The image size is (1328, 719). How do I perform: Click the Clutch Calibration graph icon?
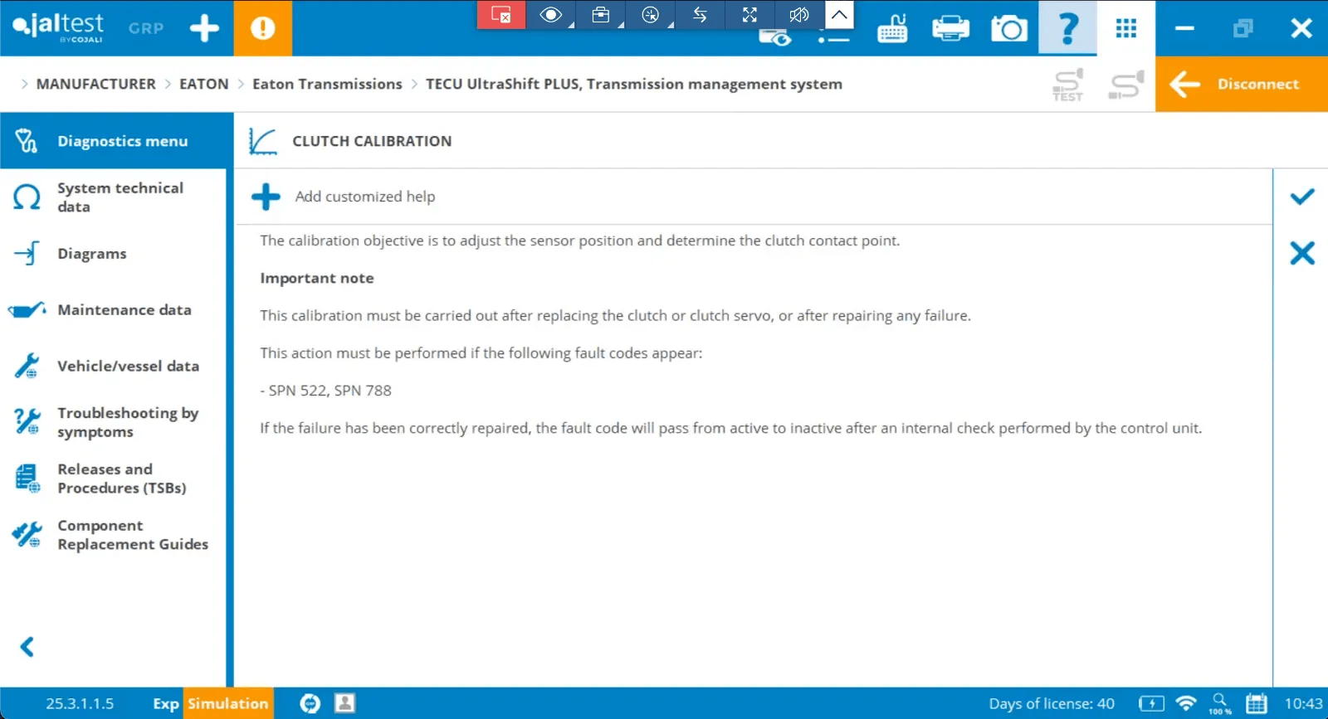point(262,141)
